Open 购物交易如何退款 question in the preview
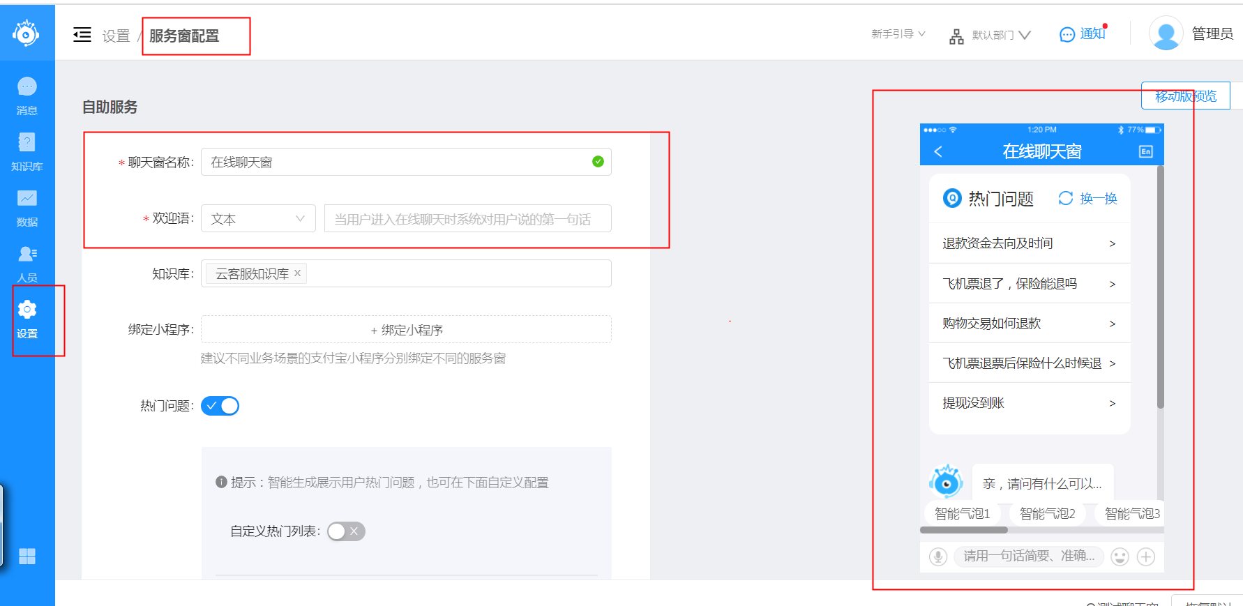The image size is (1243, 606). [1030, 323]
